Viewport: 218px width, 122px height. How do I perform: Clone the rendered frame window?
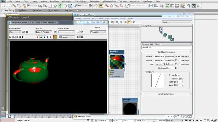coord(17,37)
